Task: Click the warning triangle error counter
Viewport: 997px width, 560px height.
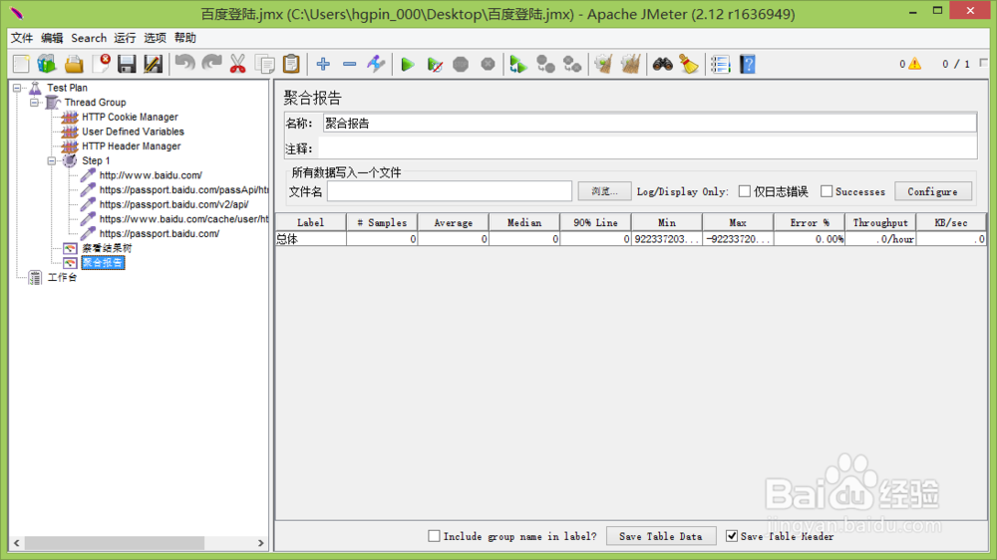Action: (914, 64)
